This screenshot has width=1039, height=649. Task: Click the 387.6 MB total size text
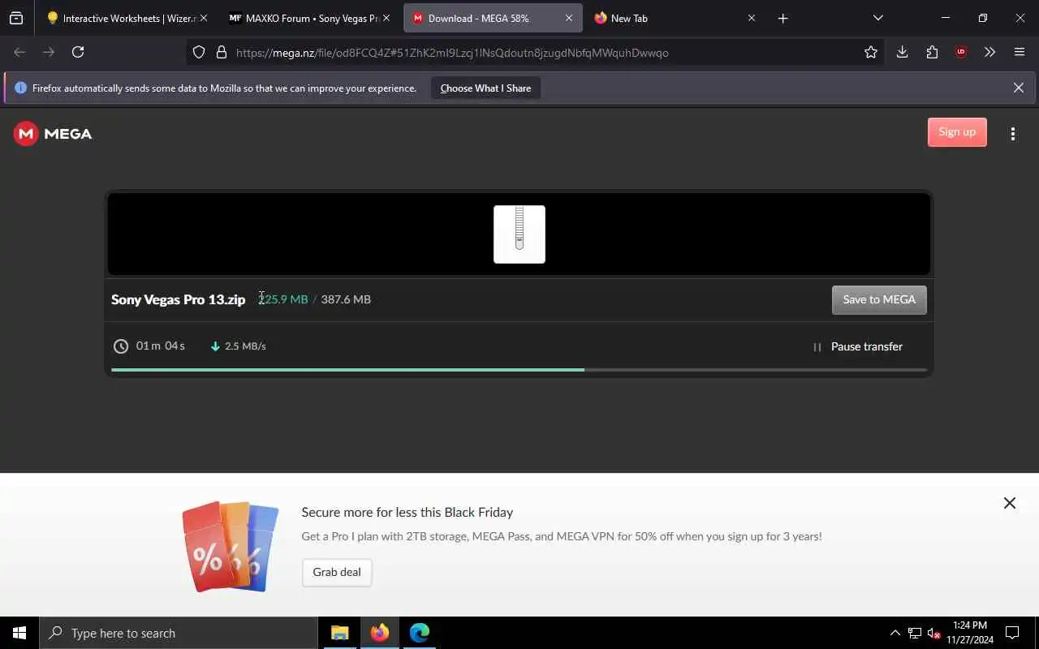coord(346,299)
